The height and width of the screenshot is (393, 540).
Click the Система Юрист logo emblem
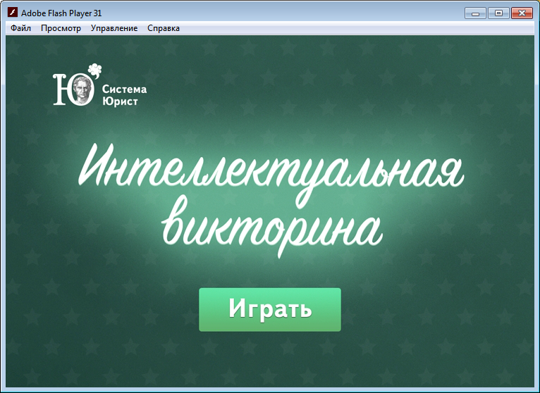[x=77, y=85]
